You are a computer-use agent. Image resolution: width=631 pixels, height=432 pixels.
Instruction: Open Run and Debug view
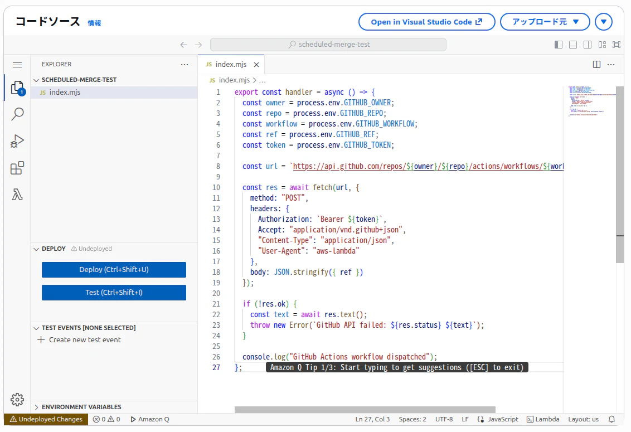pyautogui.click(x=17, y=141)
